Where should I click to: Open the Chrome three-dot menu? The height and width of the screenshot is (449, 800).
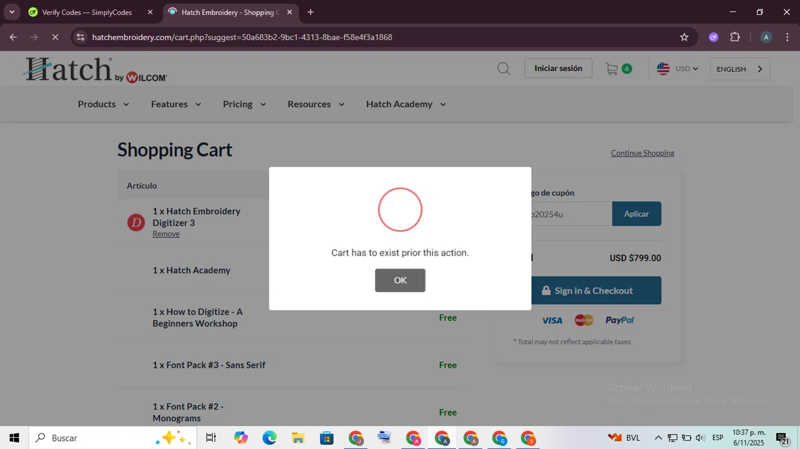pos(787,37)
